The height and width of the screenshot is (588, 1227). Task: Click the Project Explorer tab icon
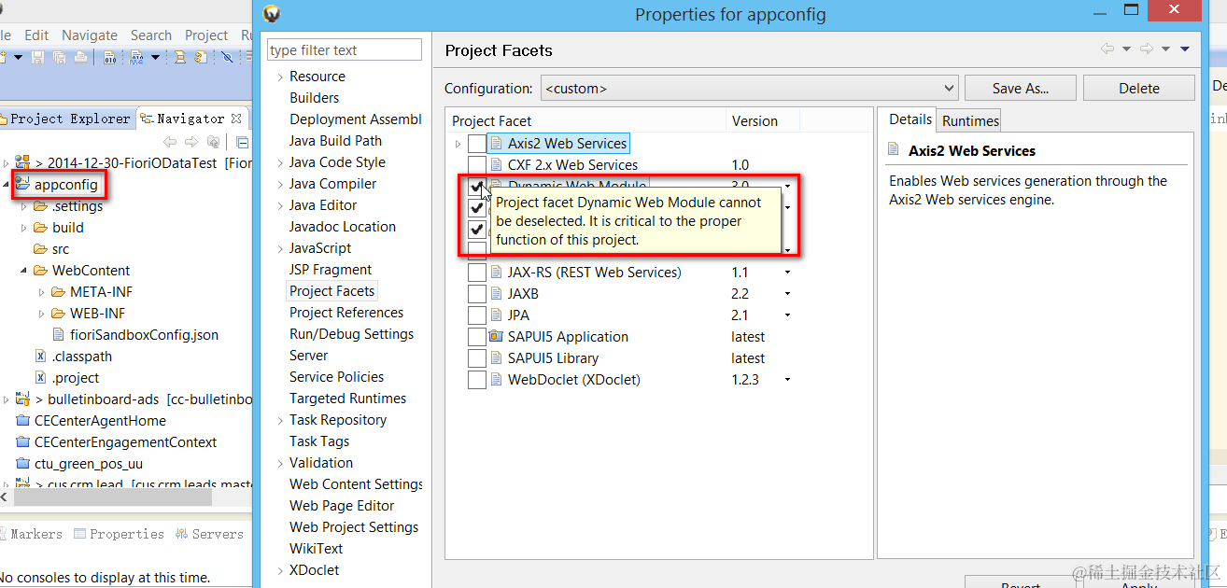[x=3, y=119]
